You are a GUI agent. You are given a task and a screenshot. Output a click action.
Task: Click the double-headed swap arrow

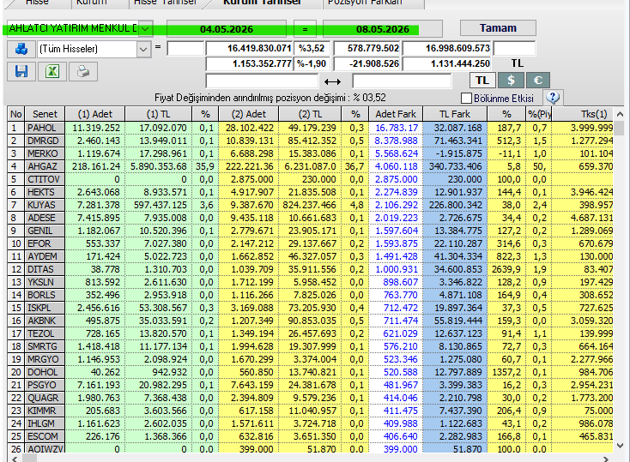pyautogui.click(x=333, y=82)
